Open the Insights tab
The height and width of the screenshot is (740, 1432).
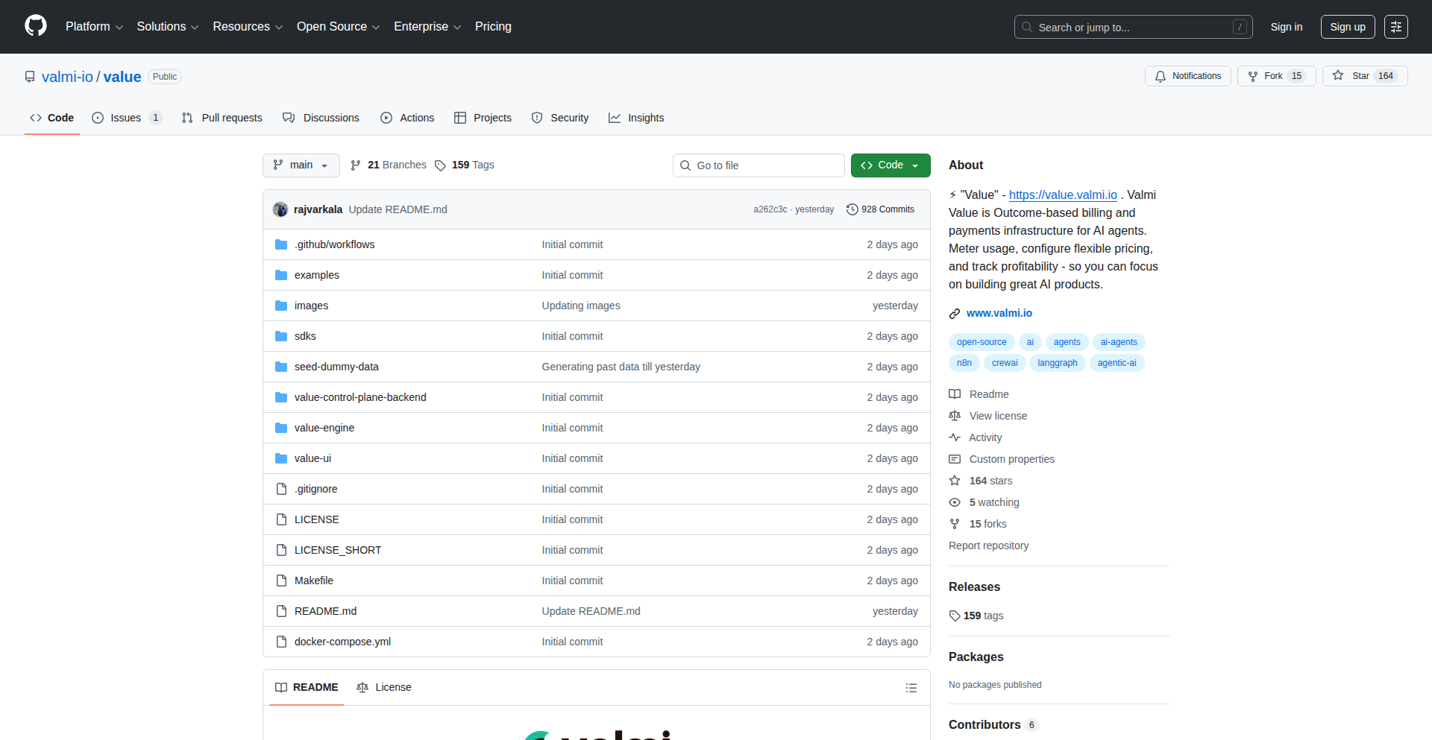pos(636,118)
